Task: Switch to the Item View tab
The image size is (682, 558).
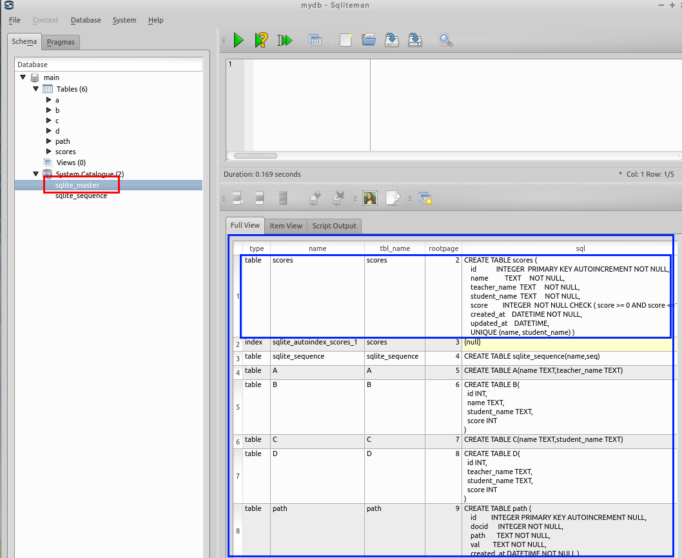Action: (286, 226)
